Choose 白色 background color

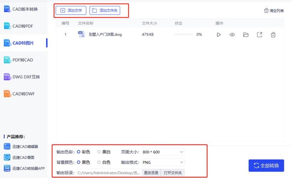pyautogui.click(x=104, y=162)
